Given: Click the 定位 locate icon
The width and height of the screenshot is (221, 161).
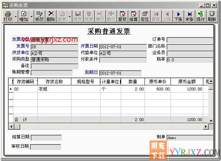Looking at the screenshot, I should point(145,16).
